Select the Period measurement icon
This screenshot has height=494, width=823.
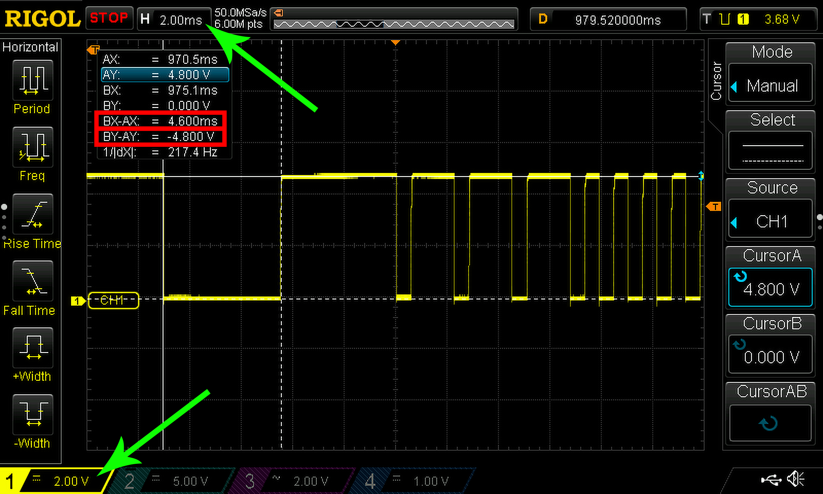(33, 80)
